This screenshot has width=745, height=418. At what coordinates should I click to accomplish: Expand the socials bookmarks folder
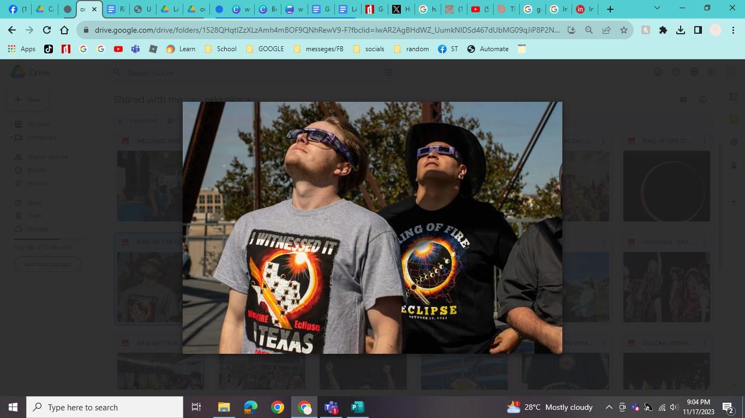369,49
